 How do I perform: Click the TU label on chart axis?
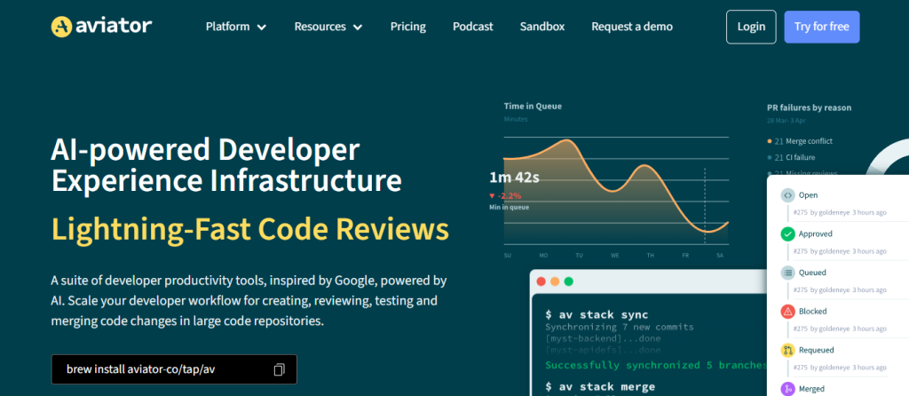click(x=579, y=255)
